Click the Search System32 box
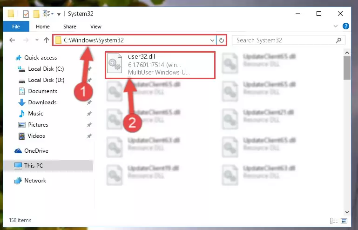358x230 pixels. click(289, 41)
